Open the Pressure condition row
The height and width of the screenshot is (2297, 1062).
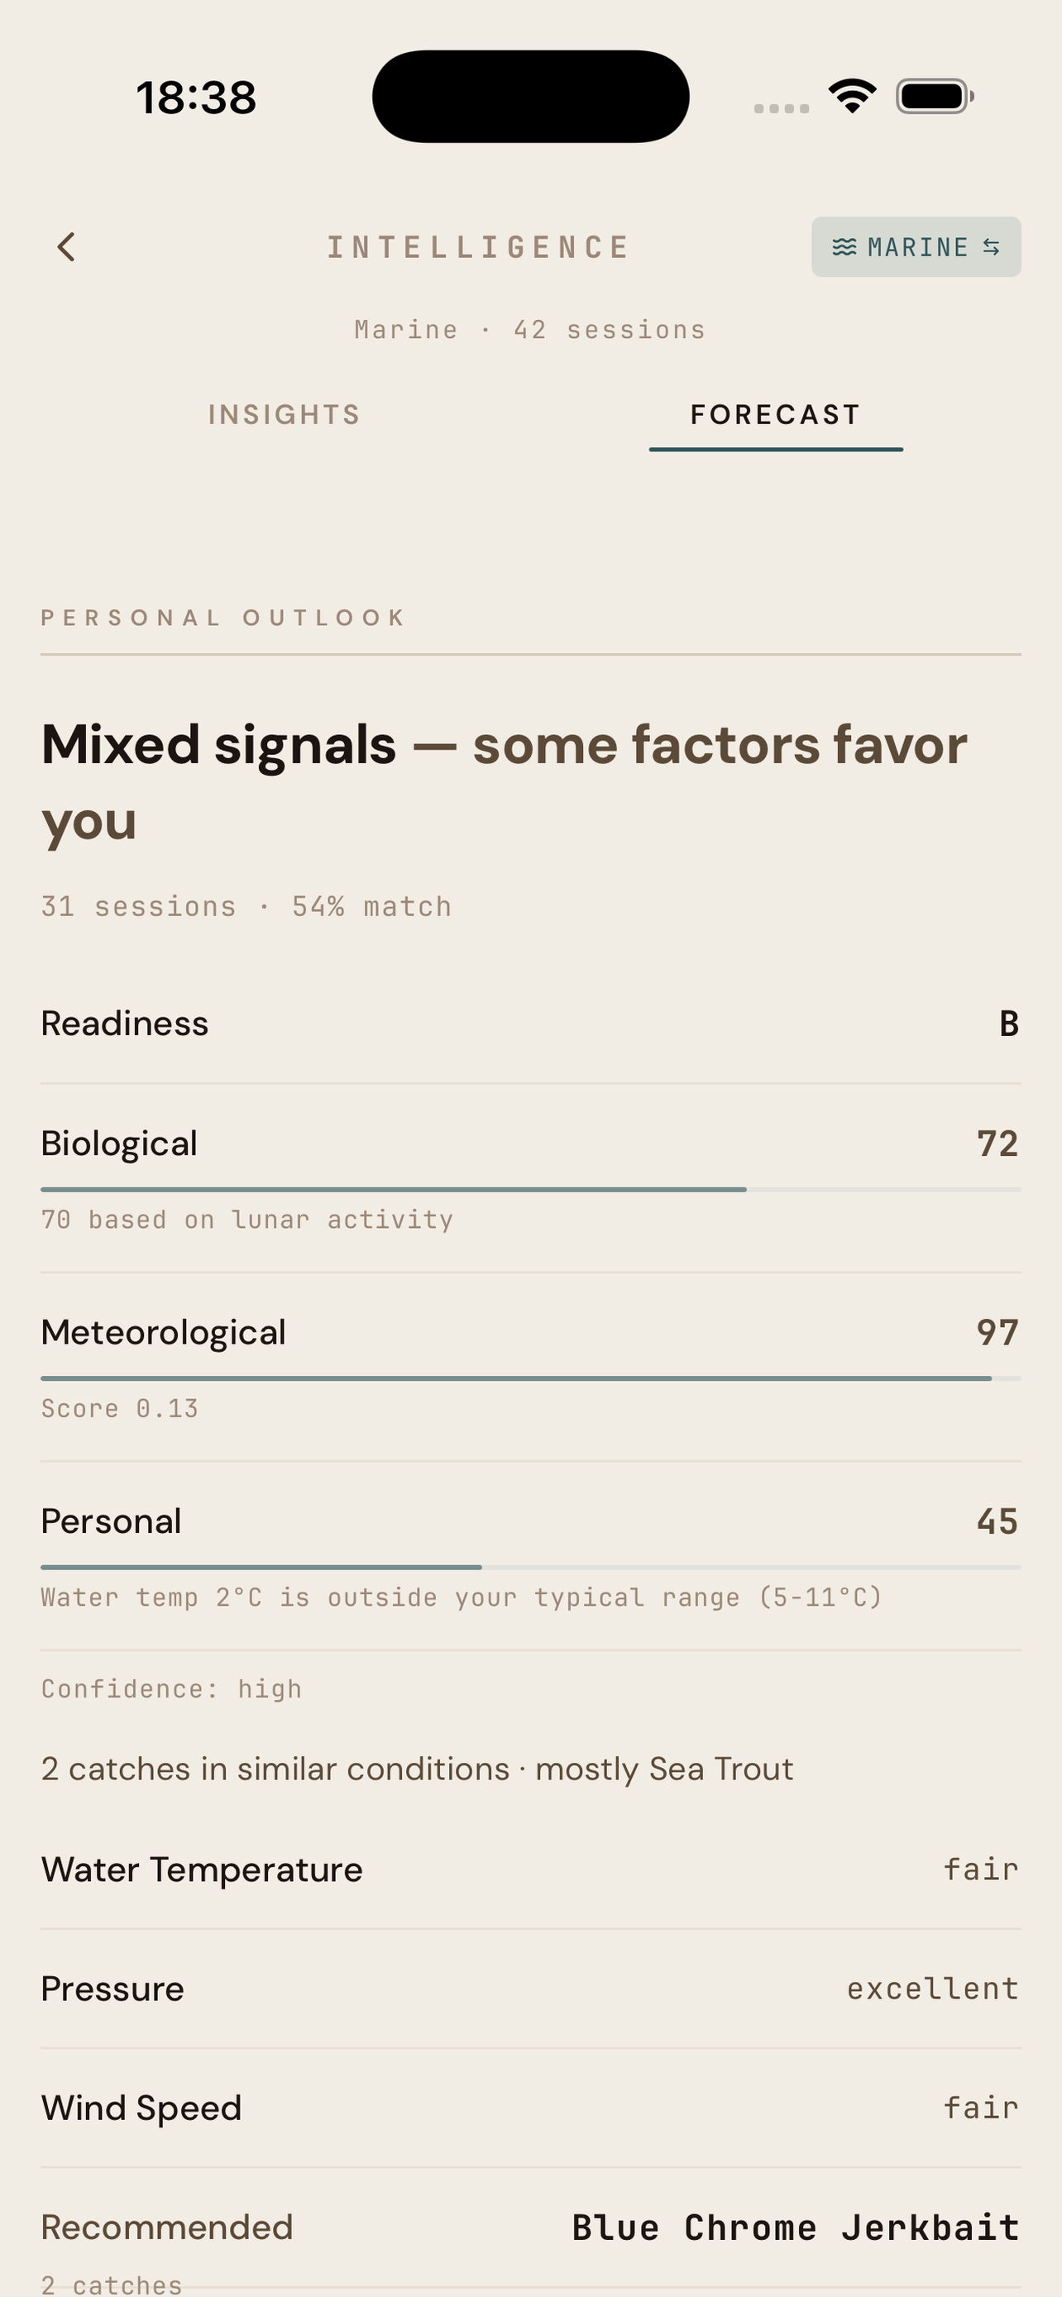(x=530, y=1989)
